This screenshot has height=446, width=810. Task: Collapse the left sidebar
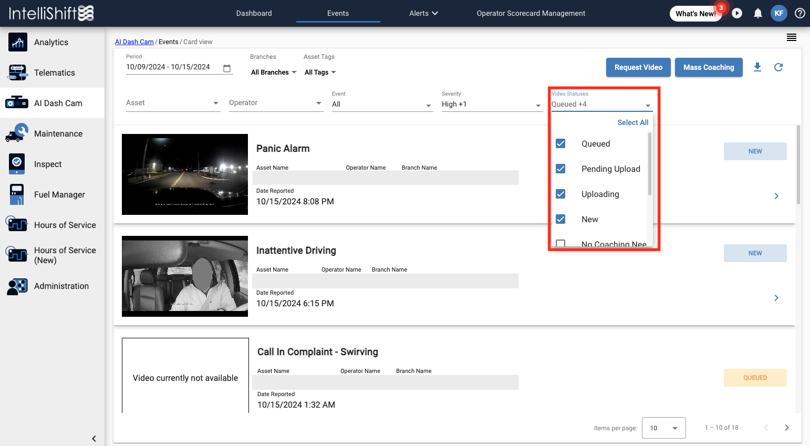94,439
